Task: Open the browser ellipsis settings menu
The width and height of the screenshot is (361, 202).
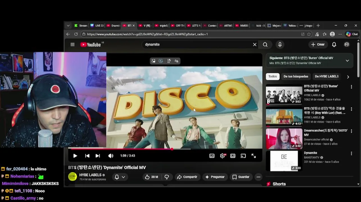Action: (x=340, y=34)
